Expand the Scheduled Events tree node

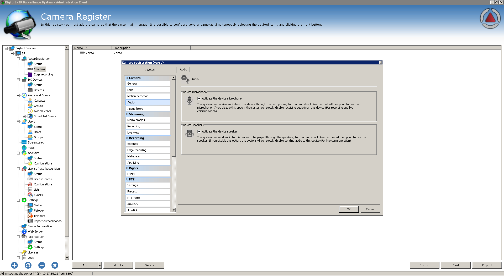[x=24, y=116]
